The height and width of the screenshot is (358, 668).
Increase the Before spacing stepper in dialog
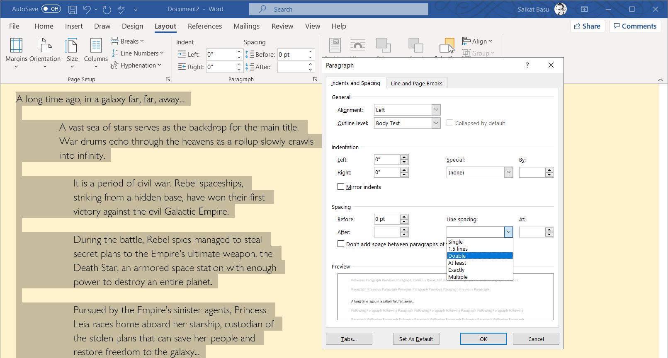coord(404,217)
